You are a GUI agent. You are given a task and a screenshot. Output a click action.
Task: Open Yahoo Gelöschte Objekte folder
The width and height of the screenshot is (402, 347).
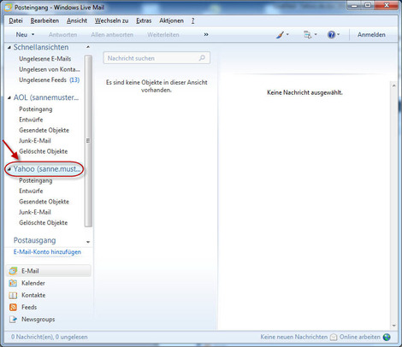coord(44,223)
